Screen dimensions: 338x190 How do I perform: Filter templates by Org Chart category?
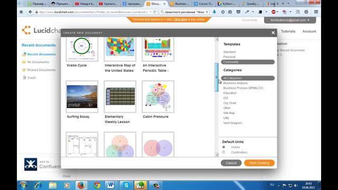point(230,103)
